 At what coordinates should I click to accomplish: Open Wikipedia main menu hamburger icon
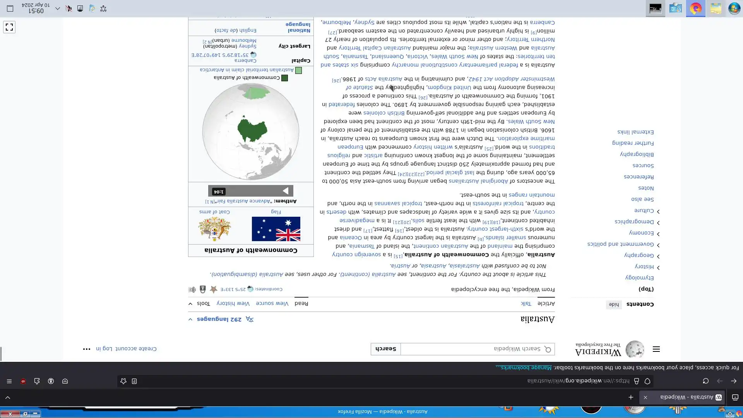[x=656, y=349]
